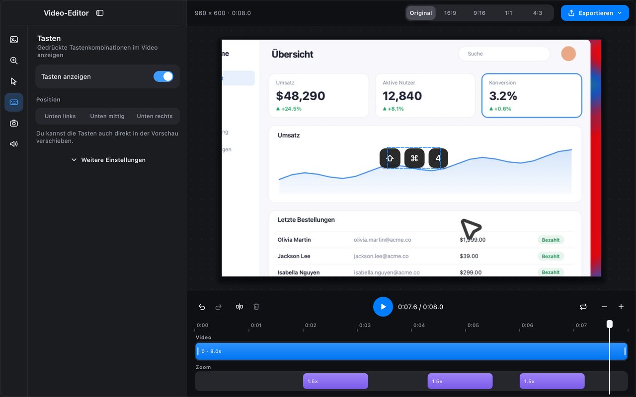The height and width of the screenshot is (397, 636).
Task: Open the background image settings in the sidebar
Action: click(14, 40)
